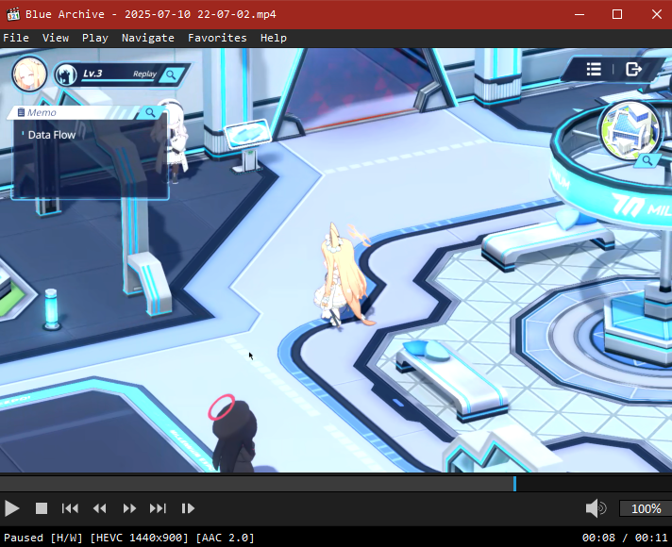Step forward one frame
The image size is (672, 547).
coord(188,508)
